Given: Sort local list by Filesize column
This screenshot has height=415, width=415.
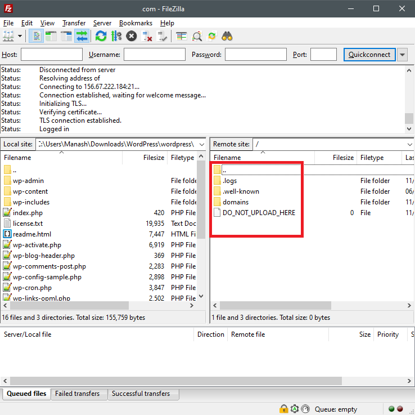Looking at the screenshot, I should pos(145,158).
